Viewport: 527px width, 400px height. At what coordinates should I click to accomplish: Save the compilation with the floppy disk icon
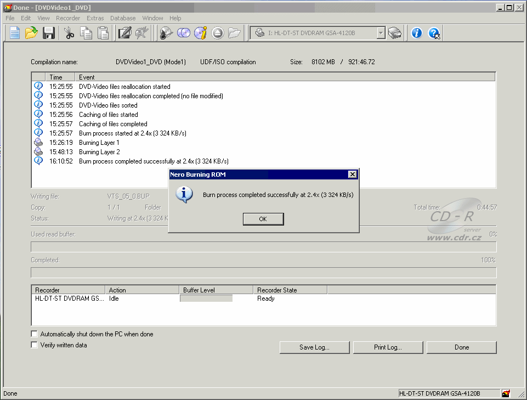click(x=48, y=33)
